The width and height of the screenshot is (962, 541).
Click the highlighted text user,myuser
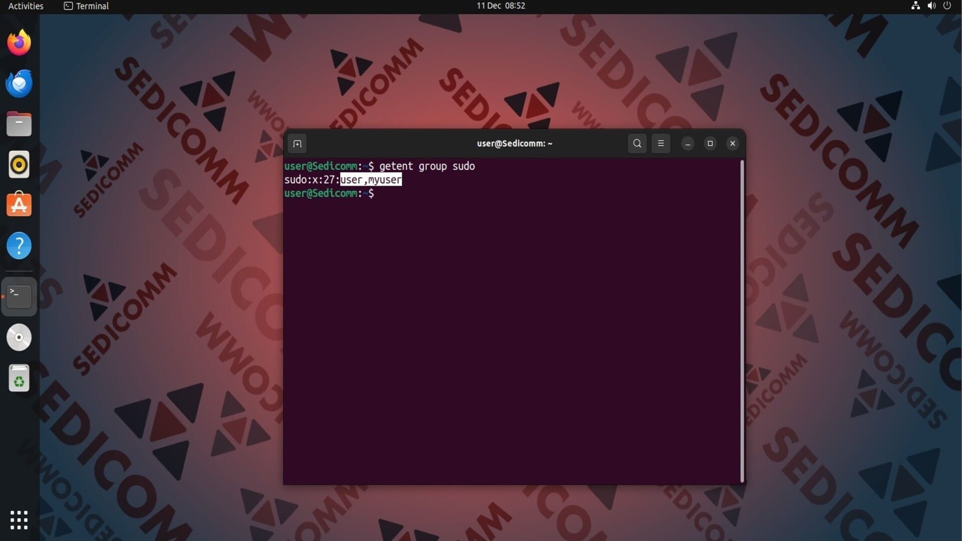click(x=371, y=180)
